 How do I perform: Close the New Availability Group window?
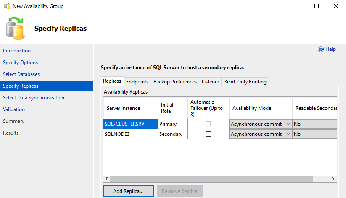pos(335,6)
